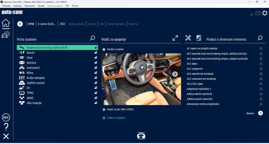Select Dizel system type
This screenshot has height=144, width=269.
(57, 58)
